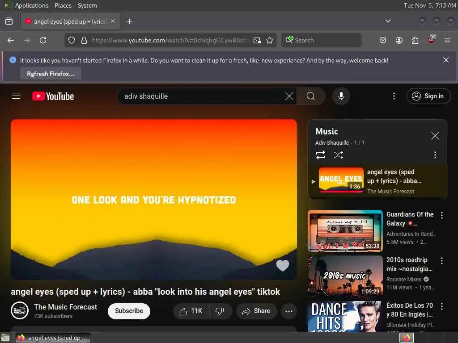This screenshot has width=458, height=343.
Task: Reload the current page in Firefox
Action: [x=43, y=40]
